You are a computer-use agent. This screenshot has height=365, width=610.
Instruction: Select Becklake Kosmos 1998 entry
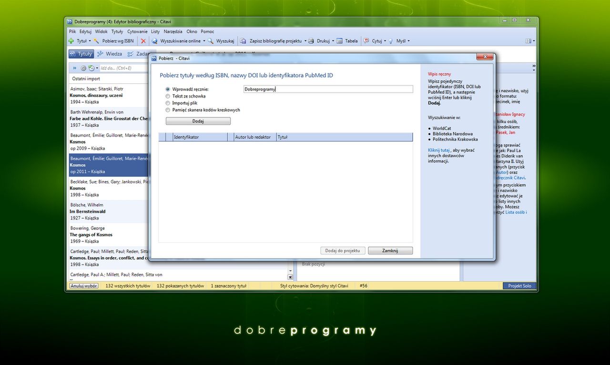click(109, 188)
